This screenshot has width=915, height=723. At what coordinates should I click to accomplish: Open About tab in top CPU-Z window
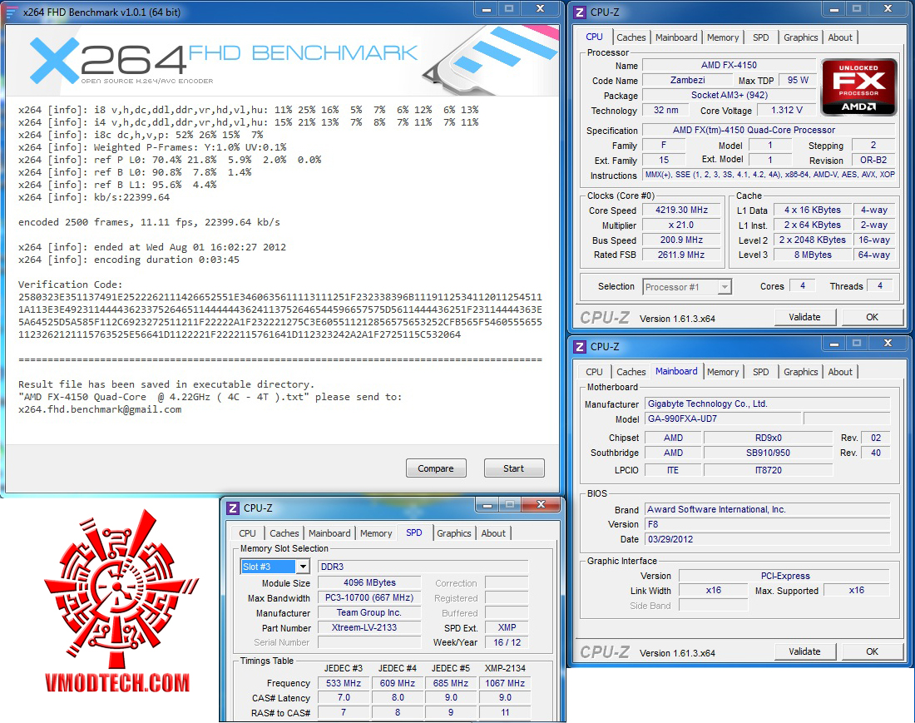[x=840, y=37]
